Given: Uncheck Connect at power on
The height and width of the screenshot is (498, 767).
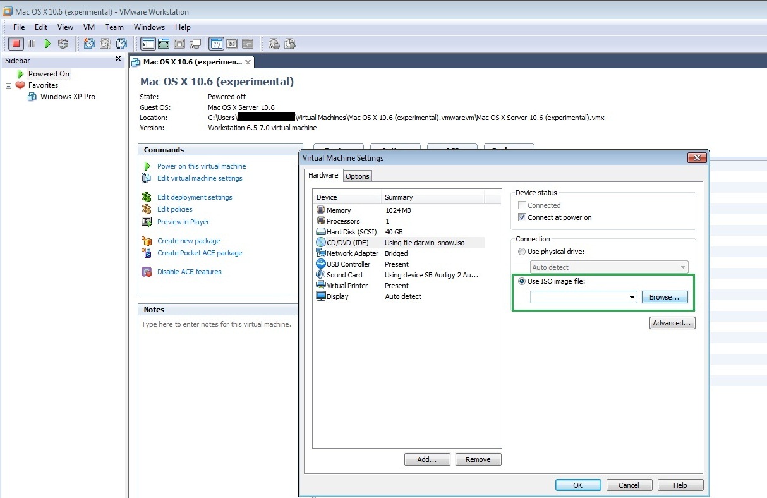Looking at the screenshot, I should (522, 217).
